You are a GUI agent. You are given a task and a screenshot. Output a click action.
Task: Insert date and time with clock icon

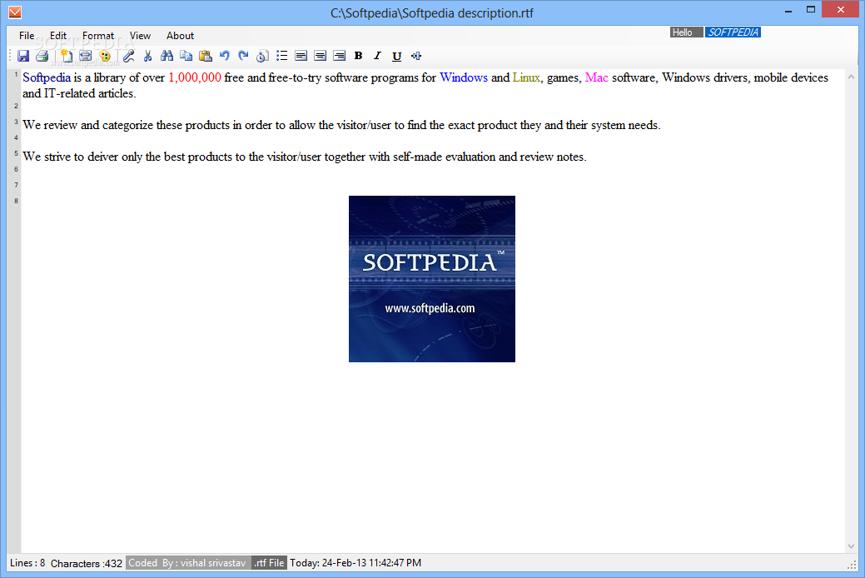tap(262, 56)
